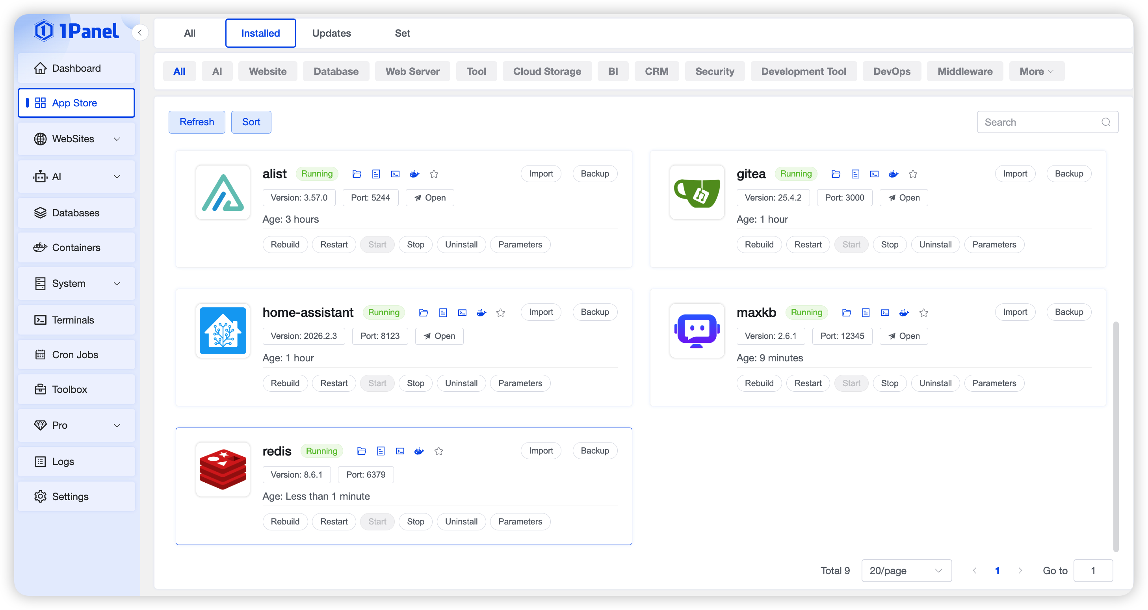Open alist's folder directory icon
Viewport: 1148px width, 610px height.
(357, 174)
